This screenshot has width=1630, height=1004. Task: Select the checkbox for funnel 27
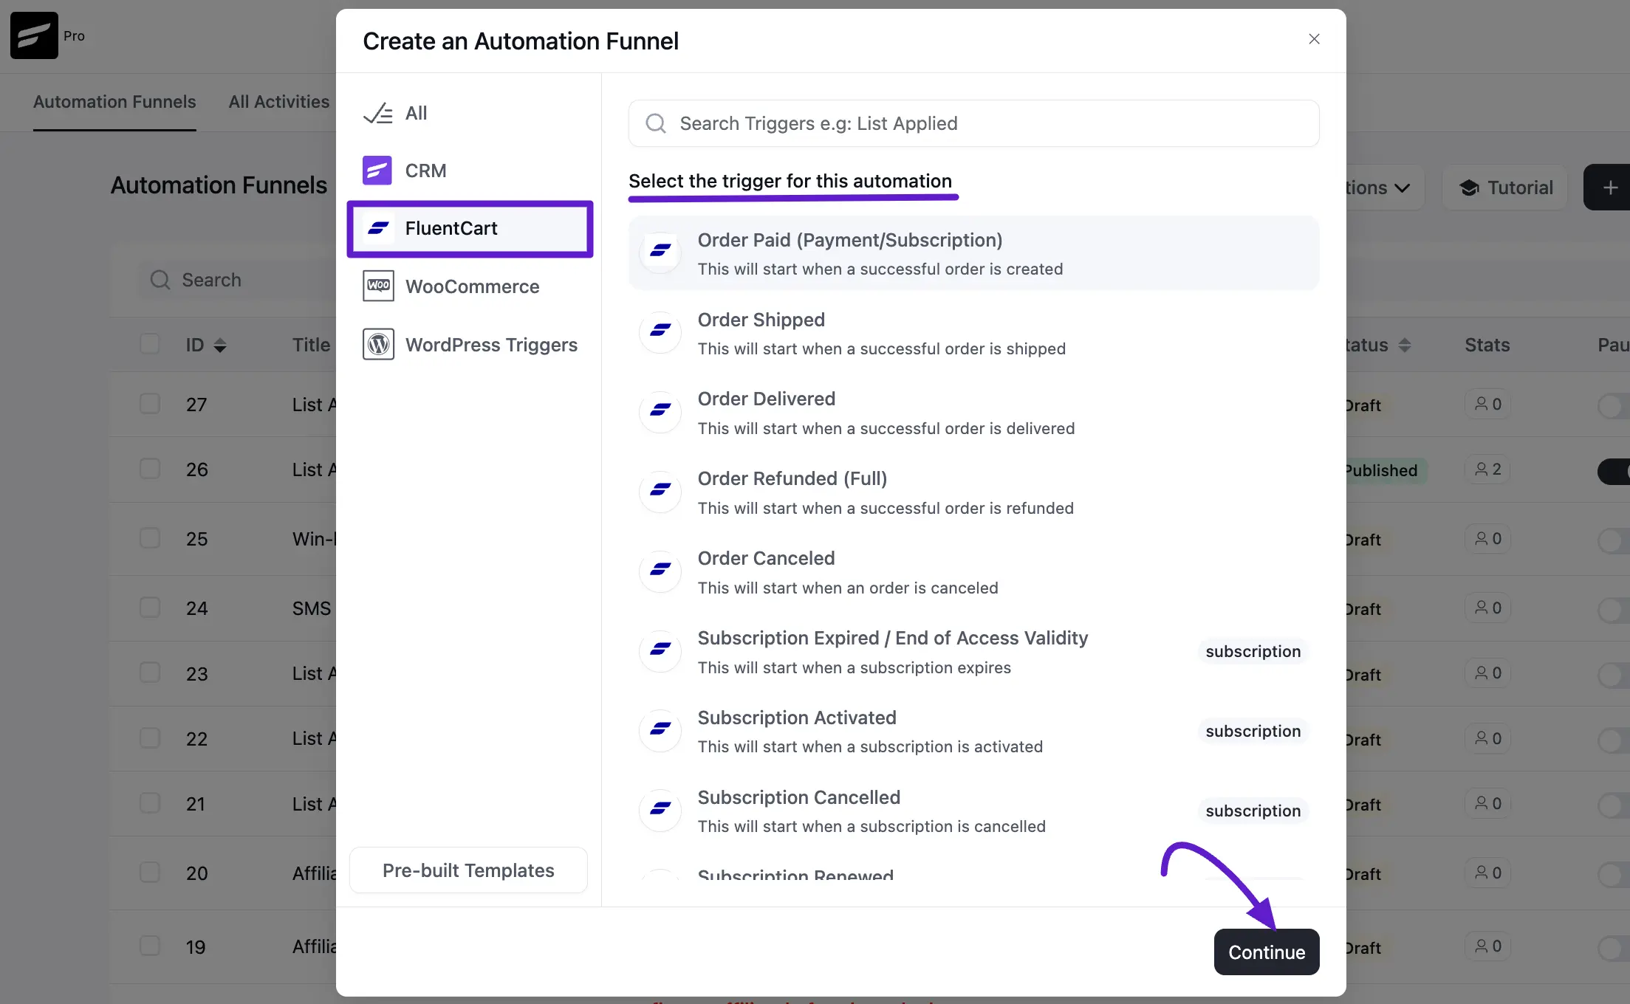150,404
